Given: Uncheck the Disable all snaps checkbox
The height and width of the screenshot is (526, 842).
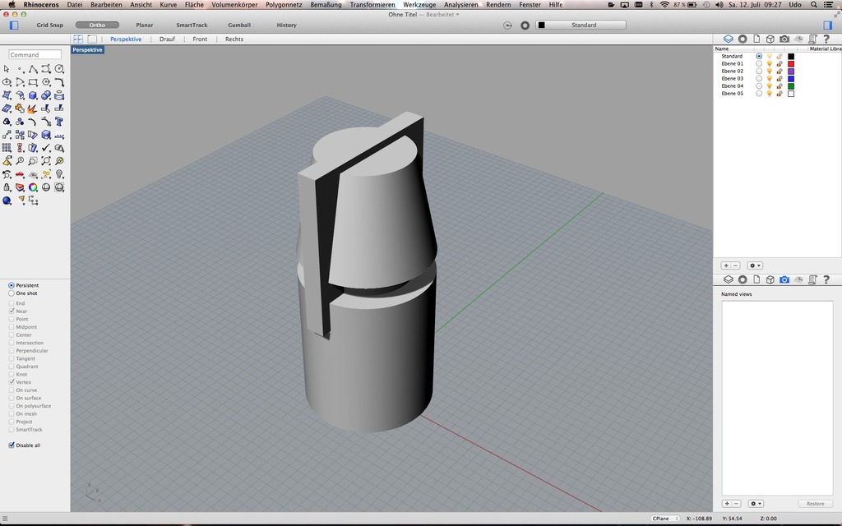Looking at the screenshot, I should [12, 445].
